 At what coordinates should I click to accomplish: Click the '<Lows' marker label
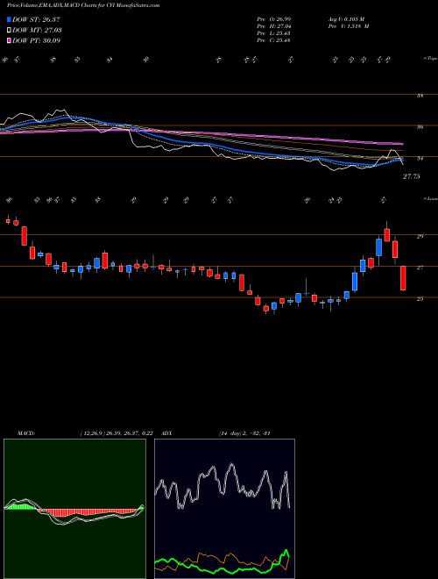click(430, 199)
